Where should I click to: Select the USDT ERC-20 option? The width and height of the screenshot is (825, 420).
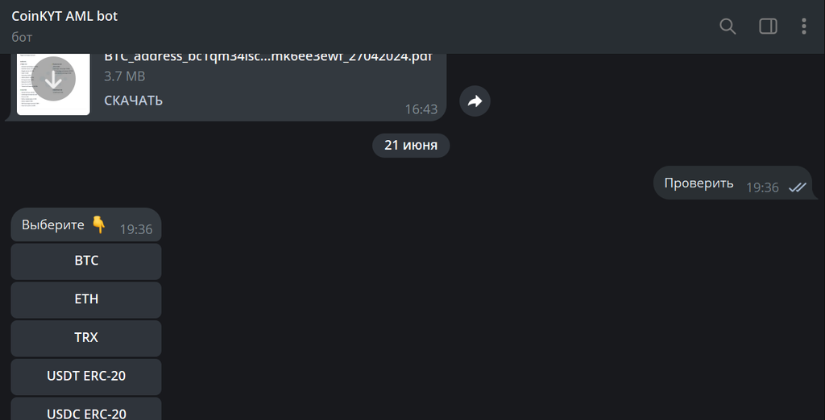86,377
